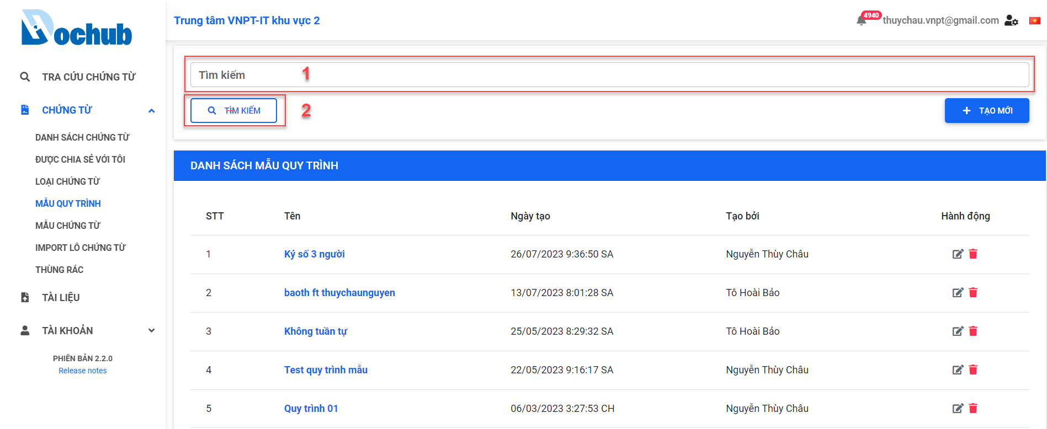
Task: Click date '13/07/2023 8:01:28 SA'
Action: point(562,293)
